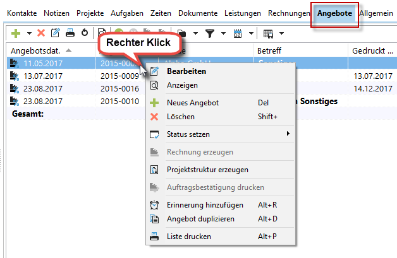Image resolution: width=397 pixels, height=258 pixels.
Task: Switch to the Rechnungen tab
Action: 289,13
